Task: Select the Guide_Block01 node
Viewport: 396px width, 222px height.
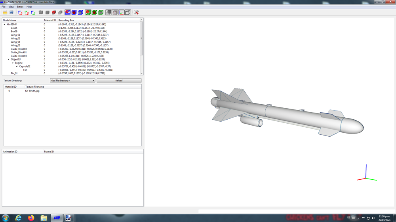Action: click(19, 53)
